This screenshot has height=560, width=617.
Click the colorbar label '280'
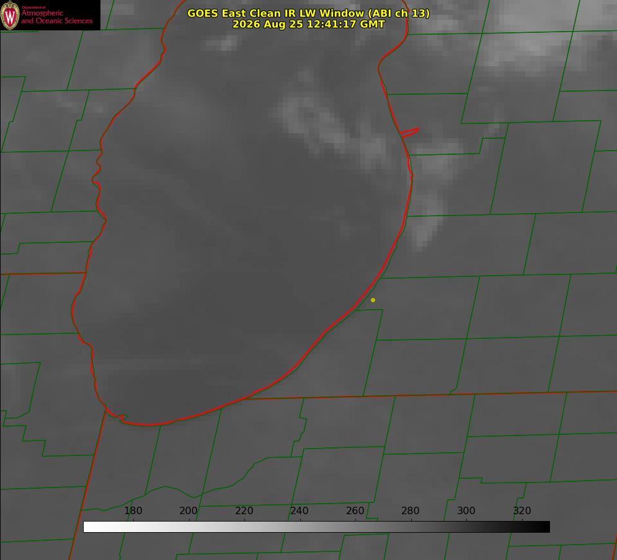411,510
